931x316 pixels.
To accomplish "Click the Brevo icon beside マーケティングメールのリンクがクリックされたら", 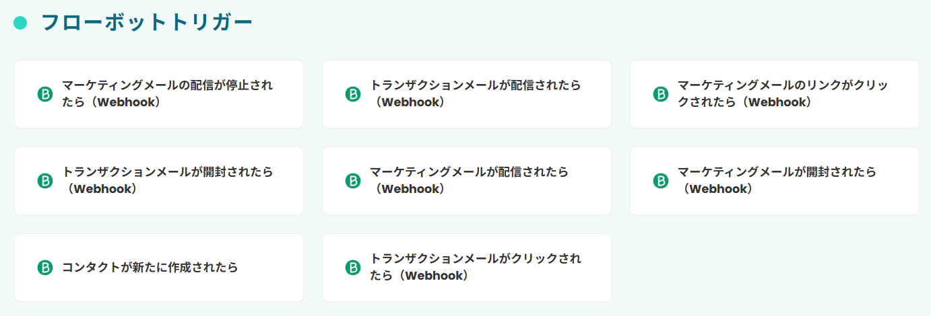I will pos(661,94).
